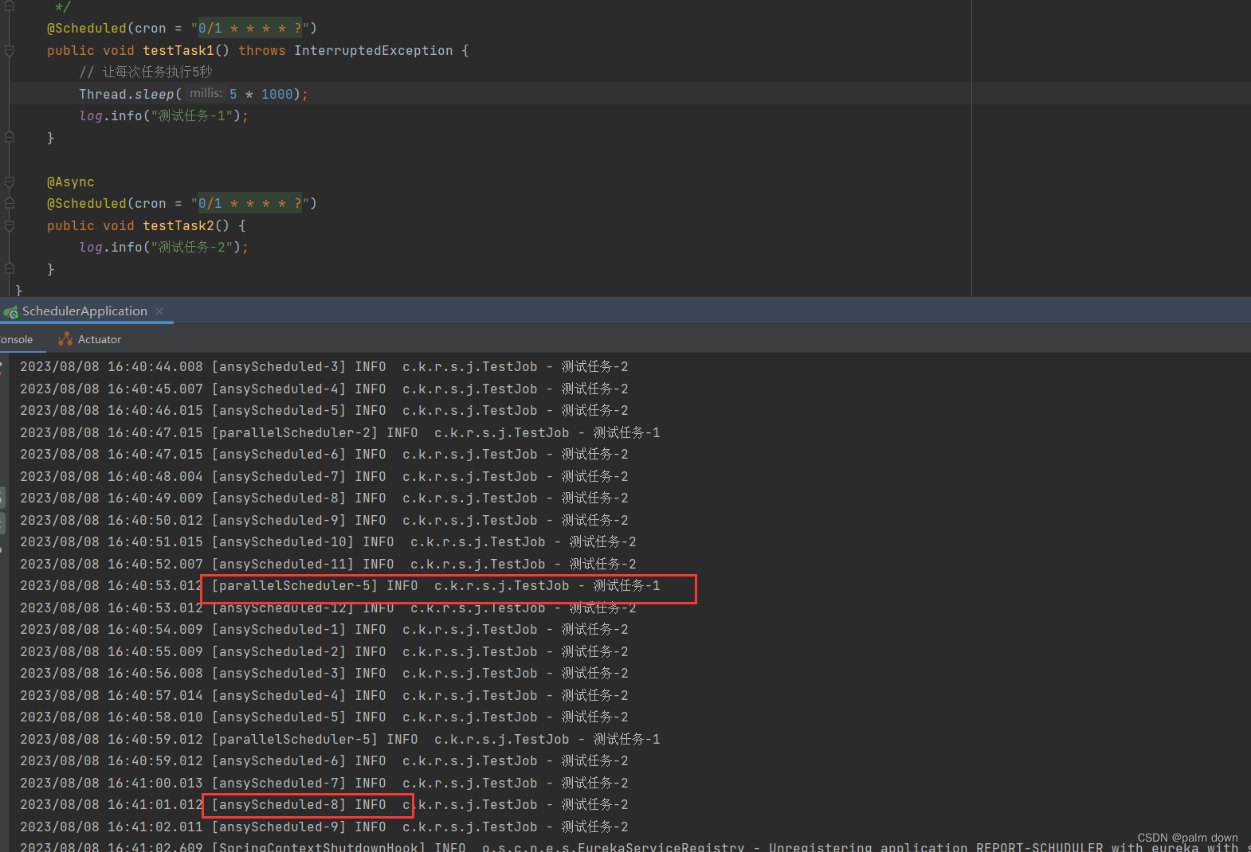The width and height of the screenshot is (1251, 852).
Task: Switch to the Console tab
Action: 16,339
